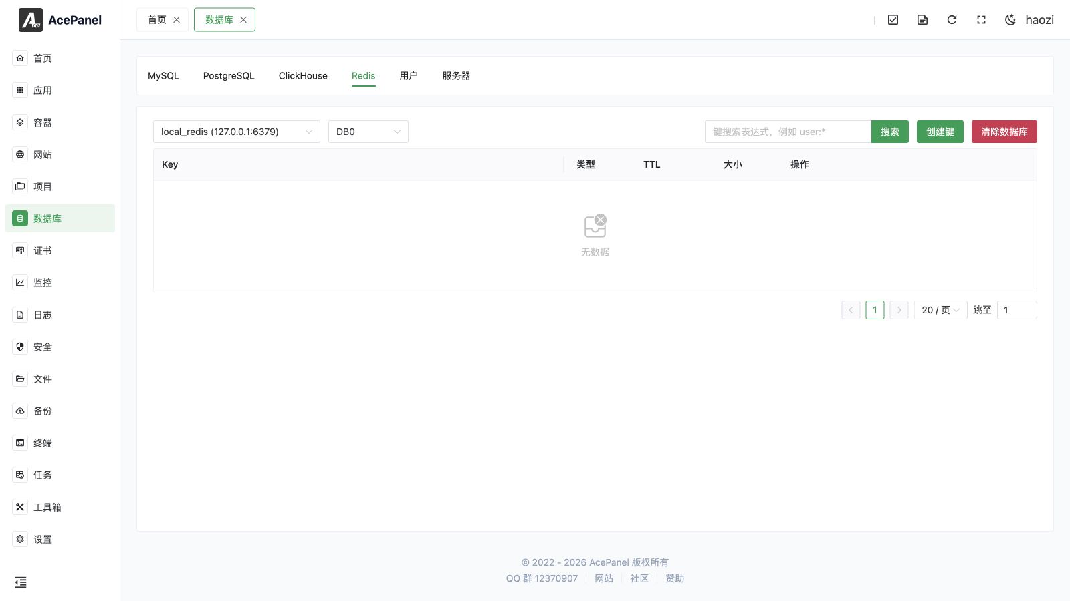Image resolution: width=1070 pixels, height=601 pixels.
Task: Focus the key search expression field
Action: tap(788, 132)
